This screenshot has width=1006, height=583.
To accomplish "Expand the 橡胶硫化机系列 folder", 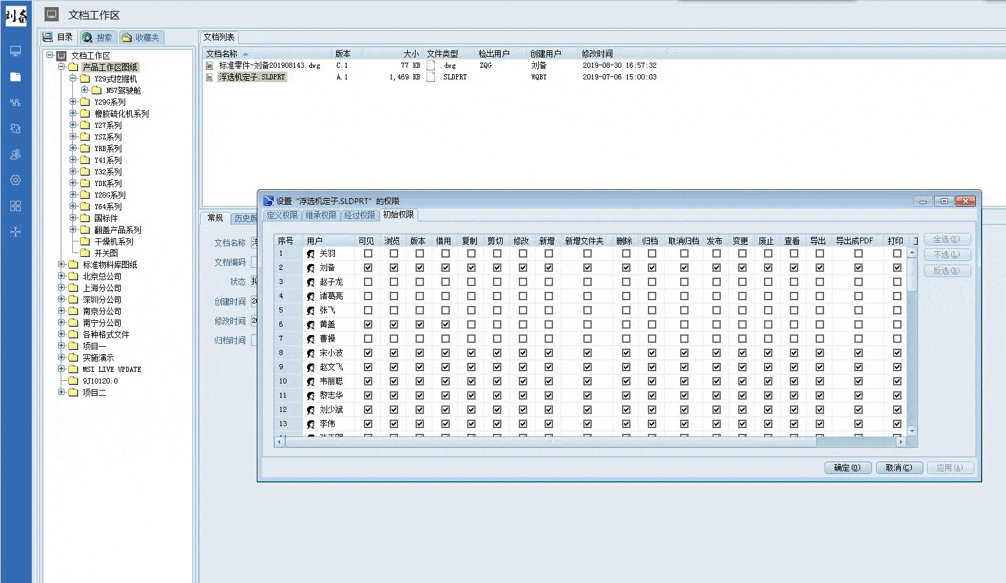I will [73, 113].
